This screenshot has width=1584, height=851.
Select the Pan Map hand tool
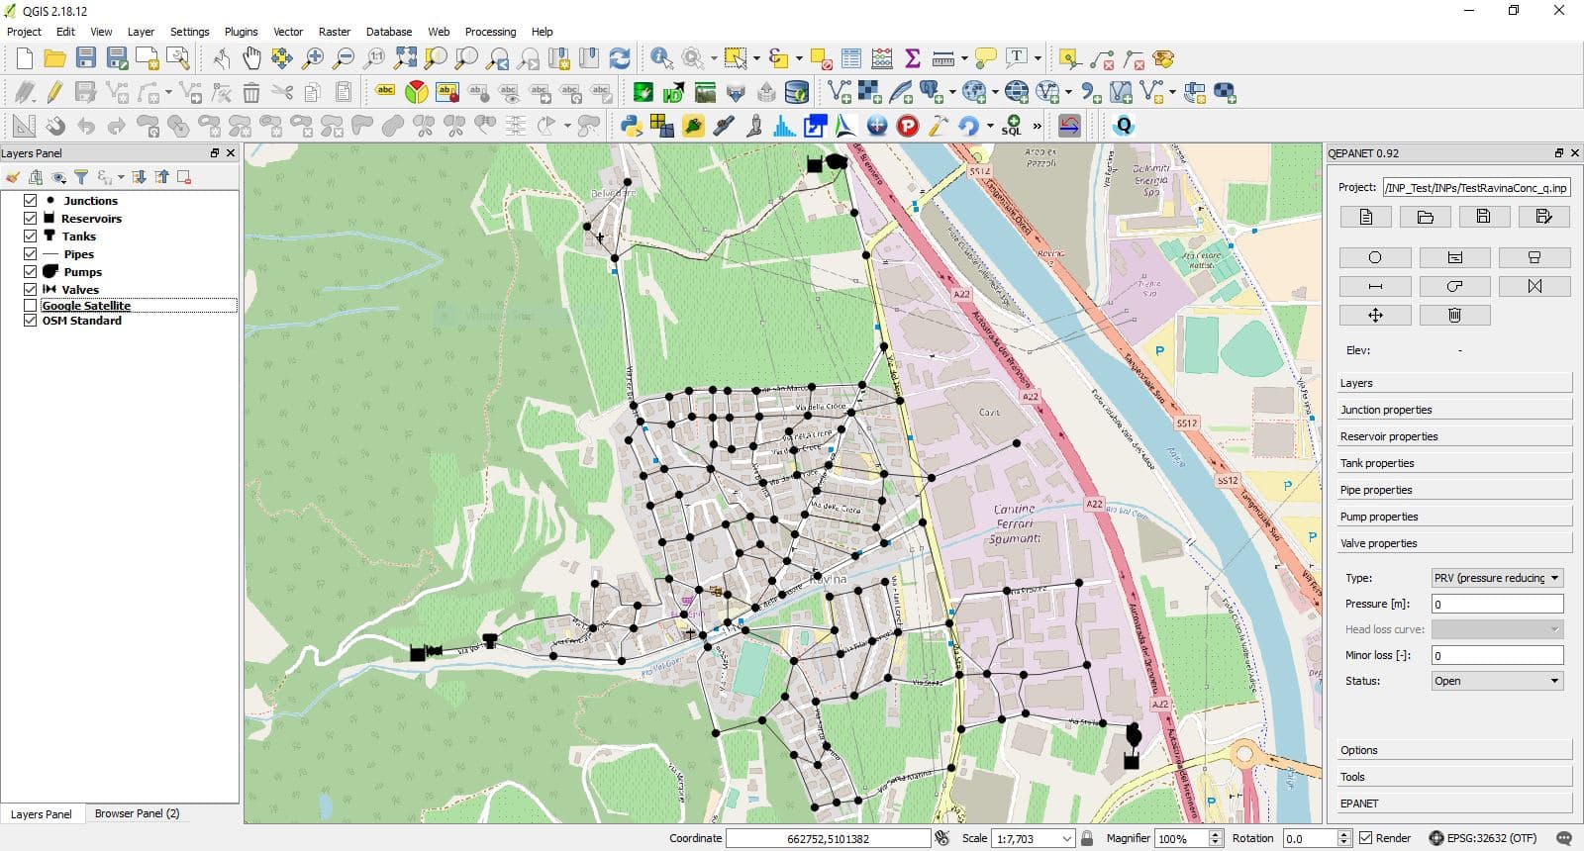point(251,58)
